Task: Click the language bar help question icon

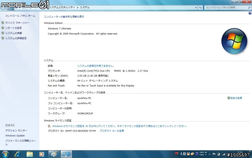Action: [x=196, y=154]
